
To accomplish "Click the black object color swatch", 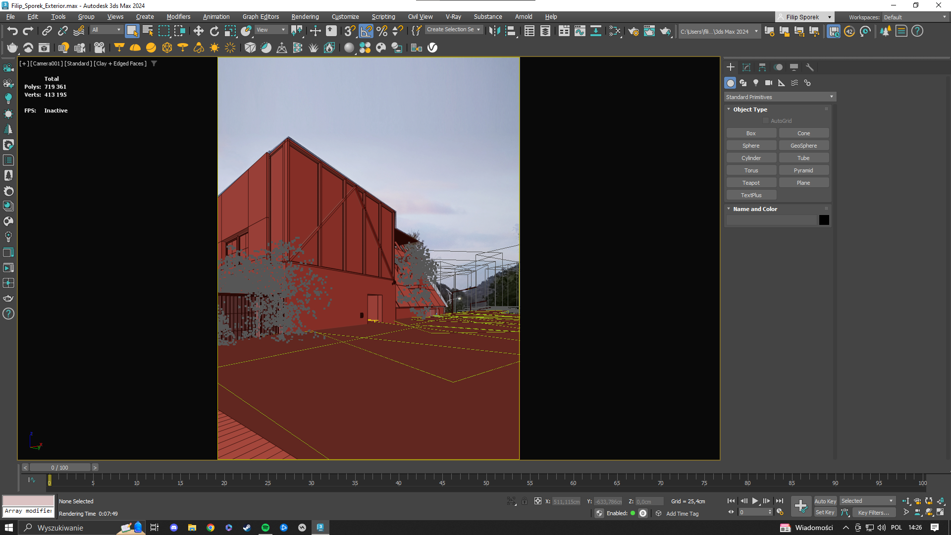I will 824,220.
